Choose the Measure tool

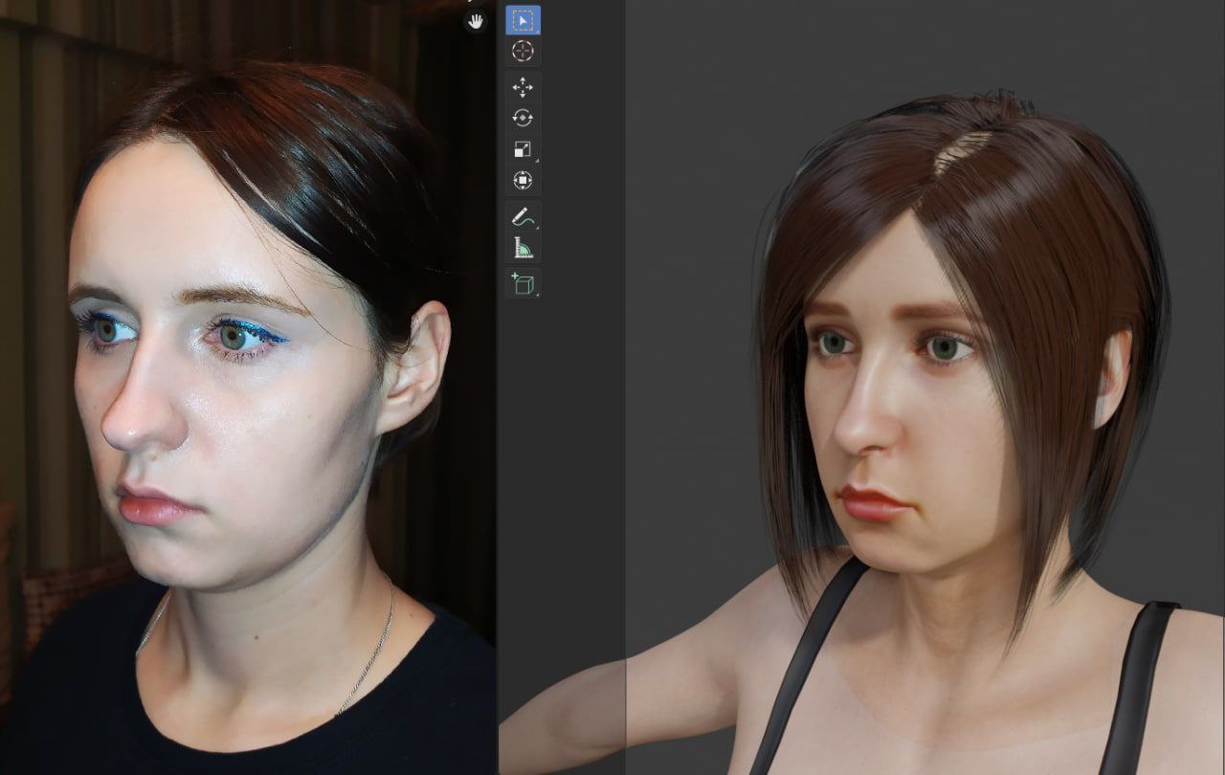(523, 248)
